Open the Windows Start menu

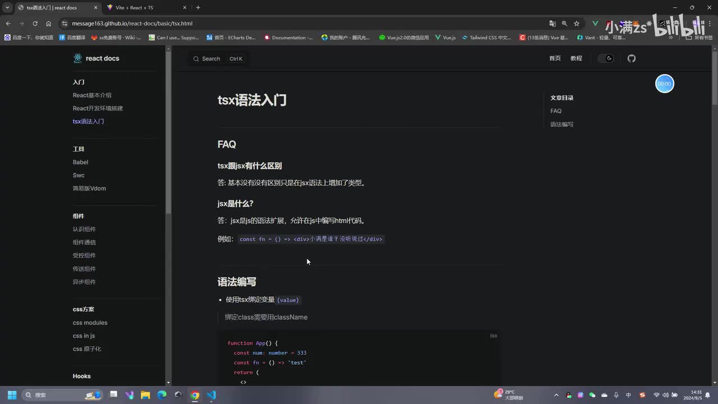point(12,395)
